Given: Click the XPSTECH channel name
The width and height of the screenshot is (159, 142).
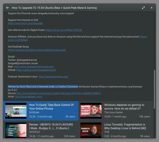Looking at the screenshot, I should pyautogui.click(x=35, y=132).
